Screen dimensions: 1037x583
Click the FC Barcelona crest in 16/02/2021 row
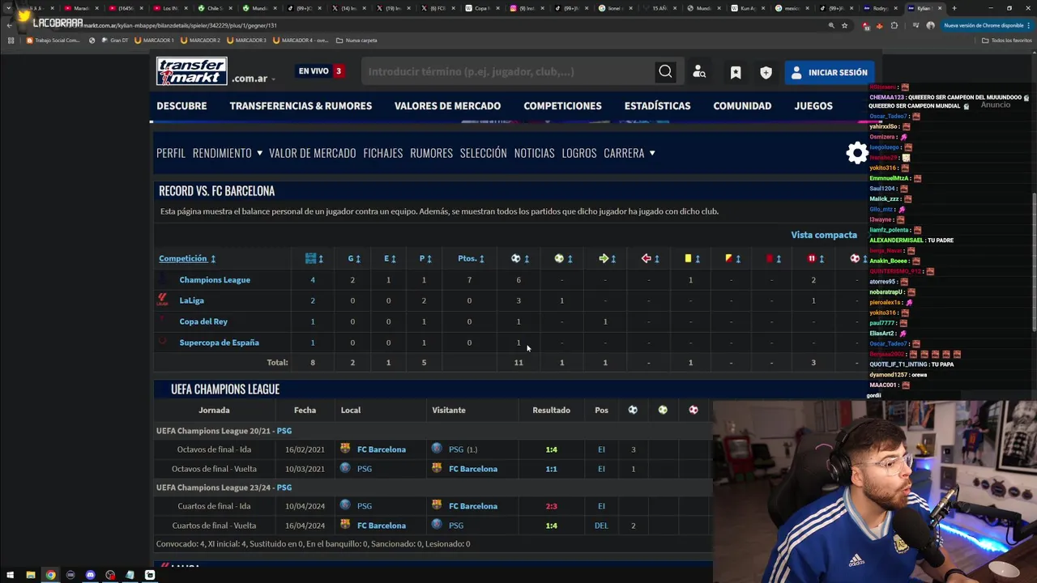coord(346,449)
